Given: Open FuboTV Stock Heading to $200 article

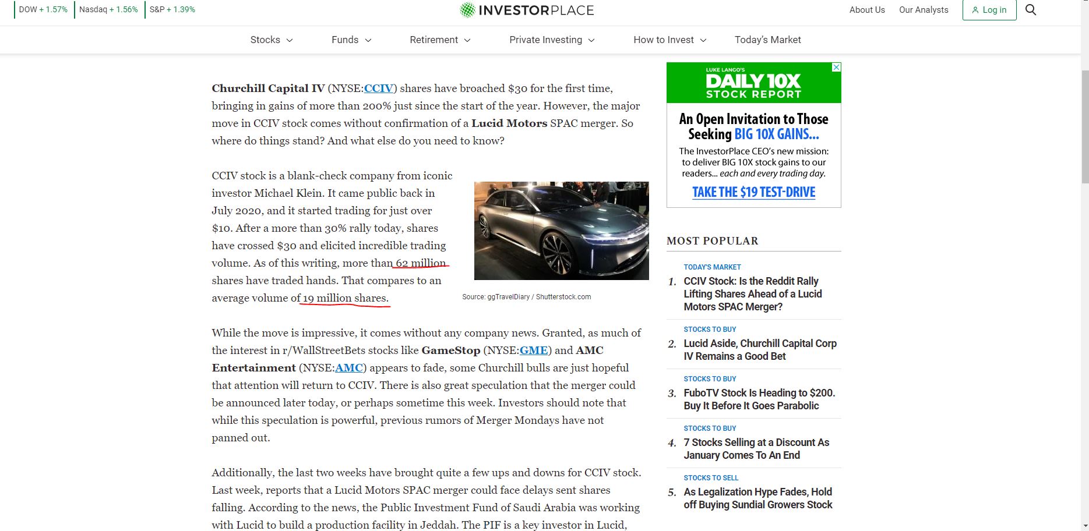Looking at the screenshot, I should pyautogui.click(x=759, y=399).
